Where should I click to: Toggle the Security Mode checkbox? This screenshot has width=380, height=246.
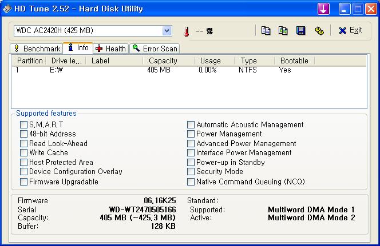191,172
